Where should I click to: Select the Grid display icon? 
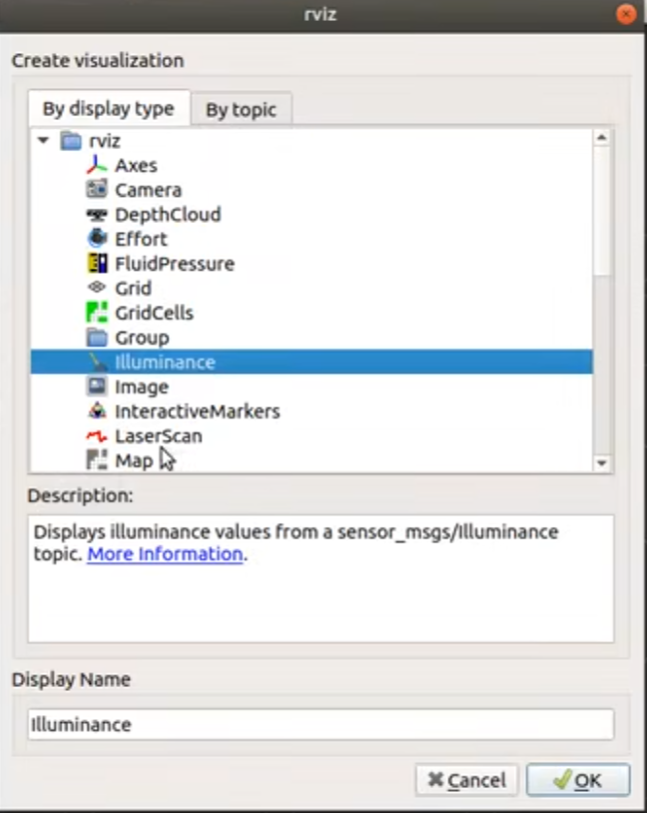(97, 288)
